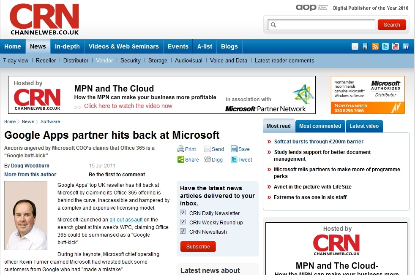Image resolution: width=415 pixels, height=275 pixels.
Task: Open the Reseller news category
Action: (x=46, y=60)
